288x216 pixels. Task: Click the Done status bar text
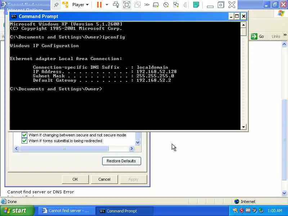12,202
